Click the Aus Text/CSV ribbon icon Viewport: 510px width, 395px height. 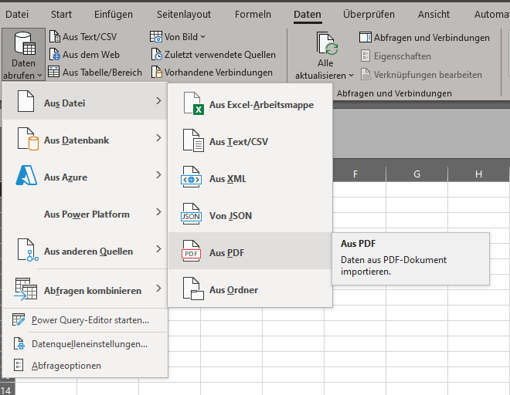(55, 37)
